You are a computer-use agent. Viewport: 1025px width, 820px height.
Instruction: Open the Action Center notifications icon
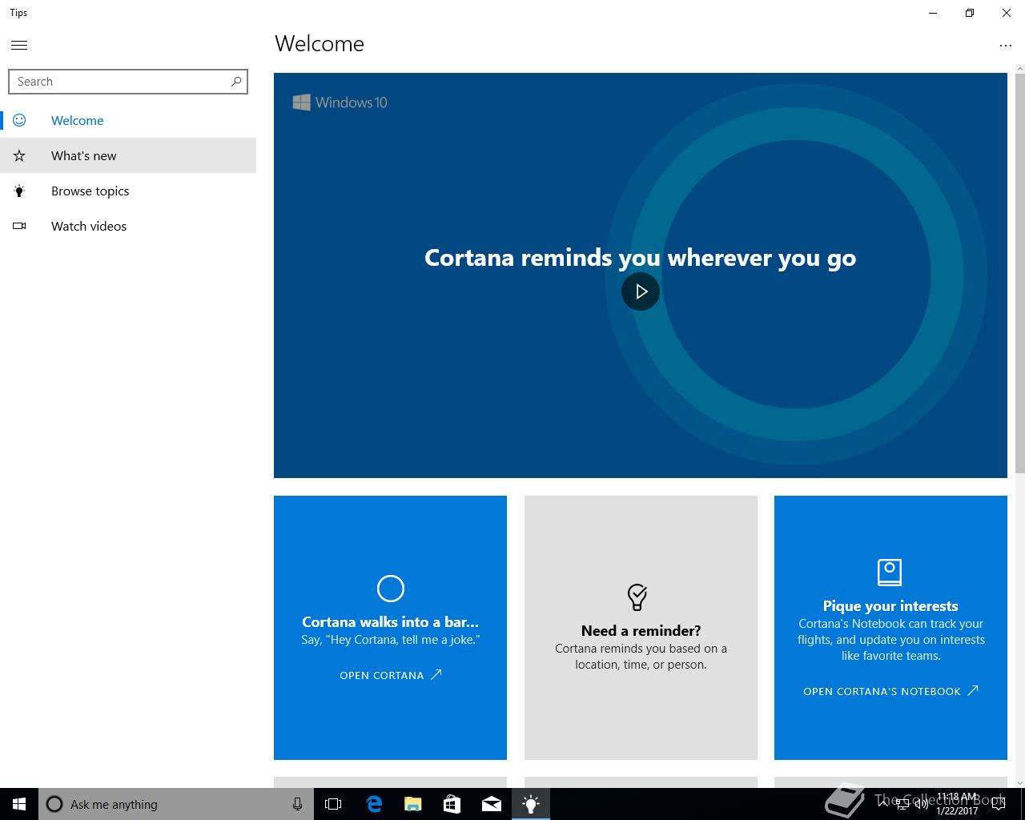(998, 804)
